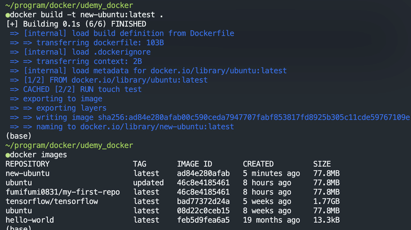Image resolution: width=411 pixels, height=230 pixels.
Task: Click 'load build definition from Dockerfile' line
Action: pyautogui.click(x=122, y=33)
